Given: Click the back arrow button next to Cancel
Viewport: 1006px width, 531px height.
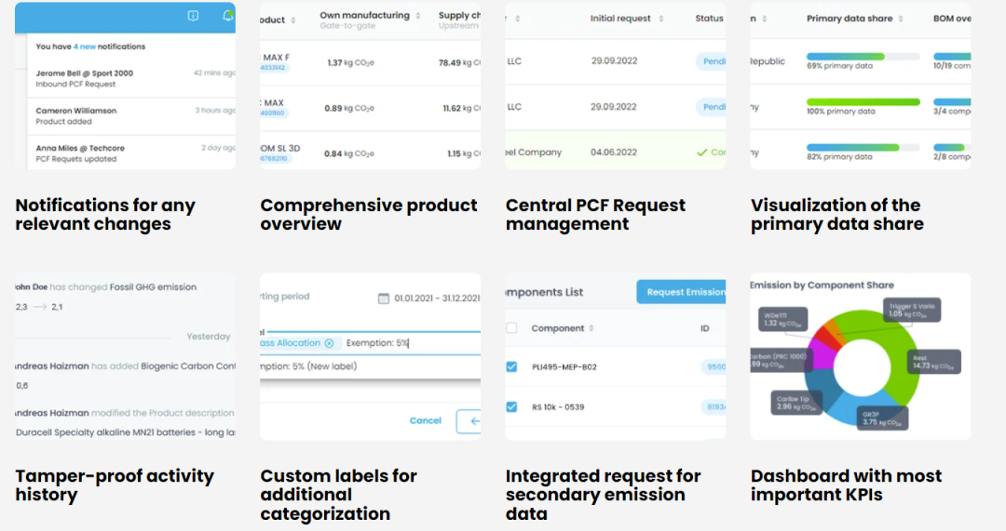Looking at the screenshot, I should point(469,421).
